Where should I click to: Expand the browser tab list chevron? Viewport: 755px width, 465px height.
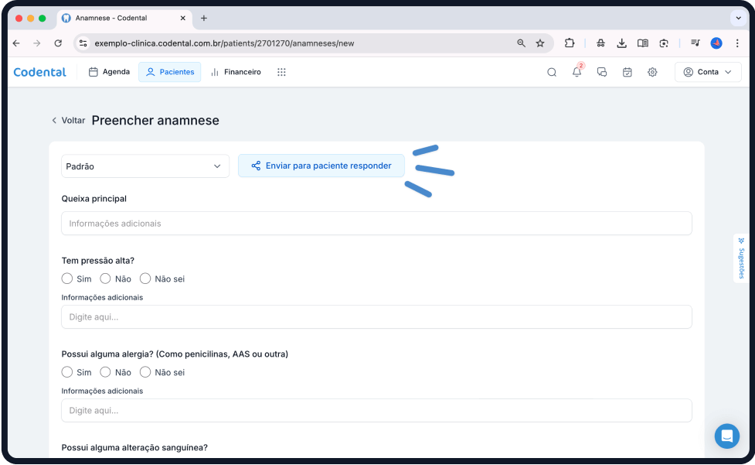[736, 18]
